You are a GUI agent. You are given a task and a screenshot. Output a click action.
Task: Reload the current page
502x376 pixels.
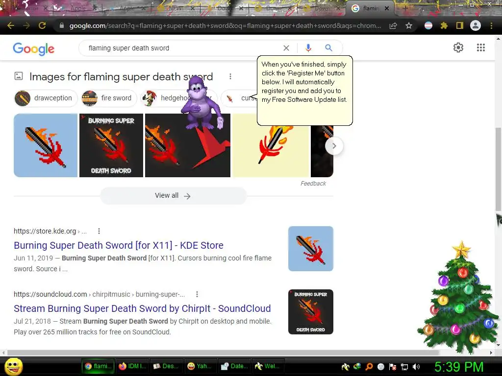(x=42, y=25)
